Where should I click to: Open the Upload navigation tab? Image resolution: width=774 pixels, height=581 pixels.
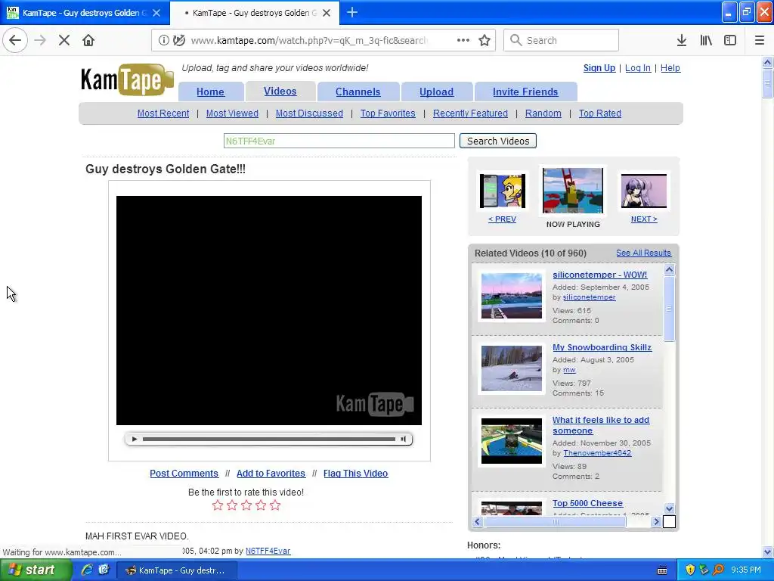[x=436, y=92]
